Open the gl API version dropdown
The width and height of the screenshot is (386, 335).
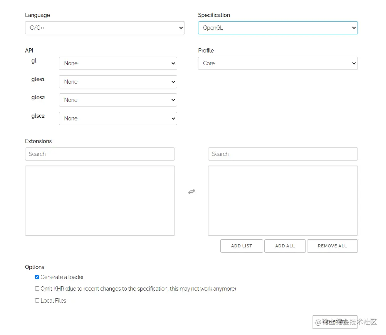point(118,63)
